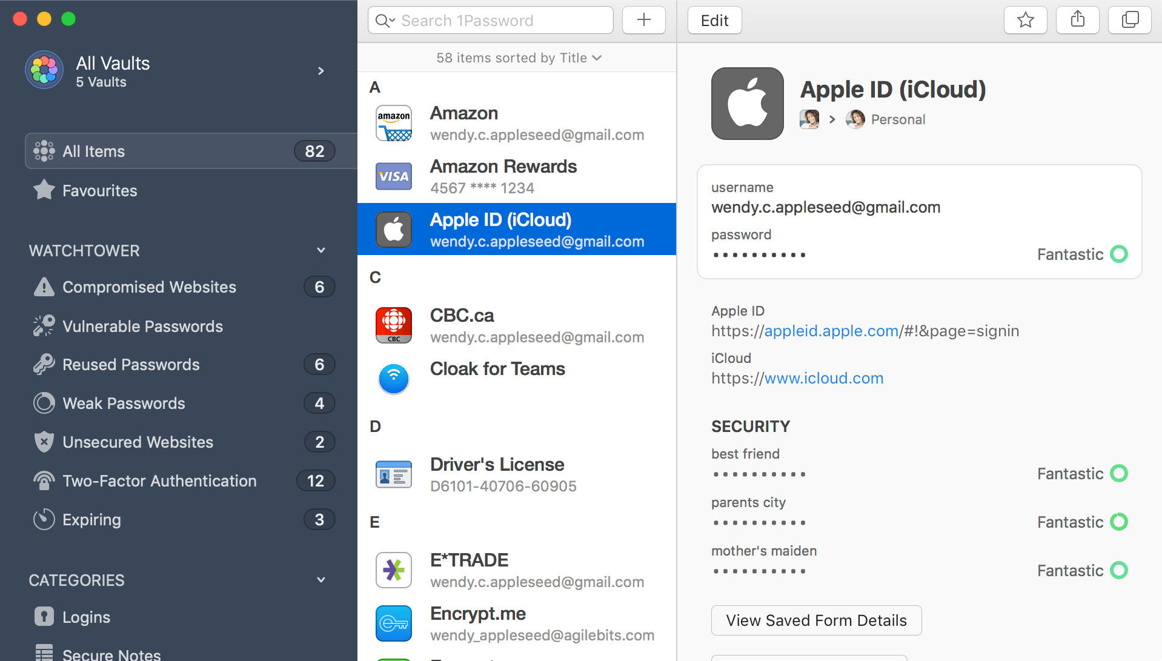
Task: Expand the All Vaults selector
Action: (320, 70)
